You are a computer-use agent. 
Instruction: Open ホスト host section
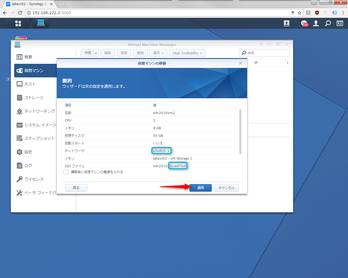pyautogui.click(x=35, y=84)
